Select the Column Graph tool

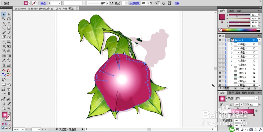point(9,65)
